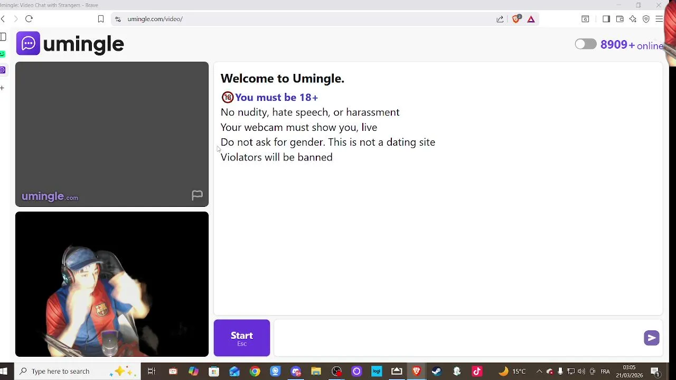This screenshot has height=380, width=676.
Task: Open Brave Rewards triangle icon
Action: pyautogui.click(x=531, y=19)
